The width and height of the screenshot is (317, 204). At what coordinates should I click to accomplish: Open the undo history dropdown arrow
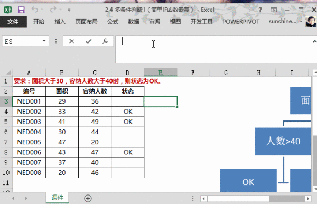pyautogui.click(x=42, y=10)
